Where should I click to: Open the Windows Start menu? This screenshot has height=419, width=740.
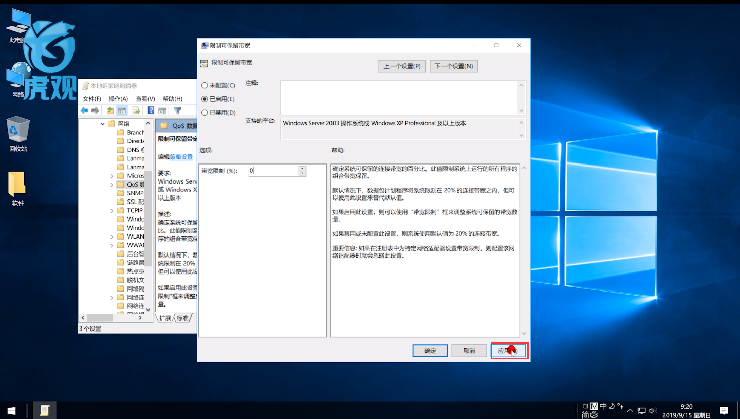[x=11, y=410]
